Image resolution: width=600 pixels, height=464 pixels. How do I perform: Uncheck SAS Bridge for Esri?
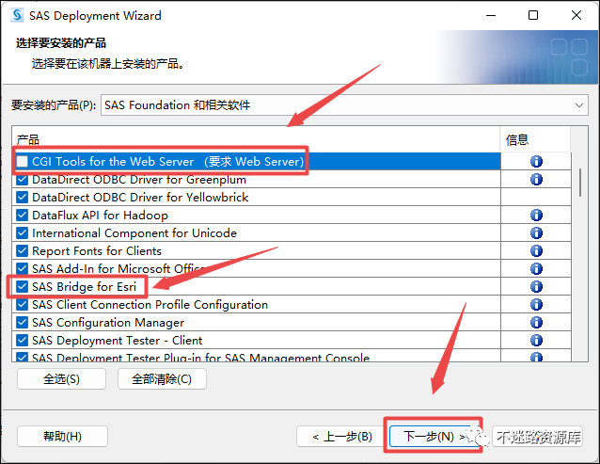23,286
